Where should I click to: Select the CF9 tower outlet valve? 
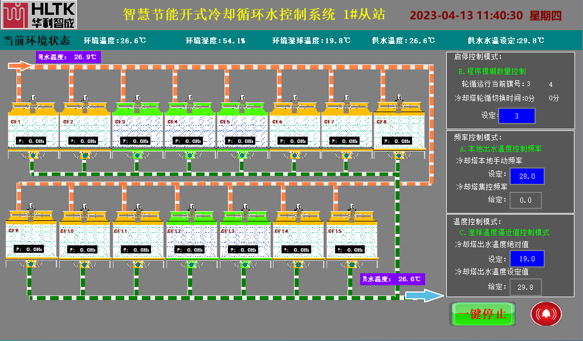coord(31,264)
